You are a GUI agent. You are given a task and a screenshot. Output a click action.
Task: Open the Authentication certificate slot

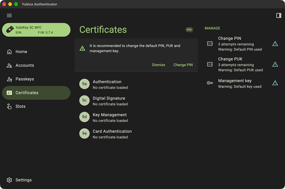(136, 84)
